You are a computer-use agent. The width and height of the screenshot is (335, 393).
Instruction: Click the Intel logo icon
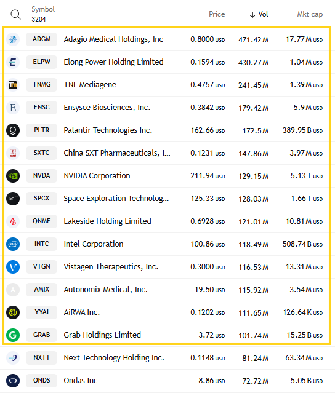[x=13, y=244]
